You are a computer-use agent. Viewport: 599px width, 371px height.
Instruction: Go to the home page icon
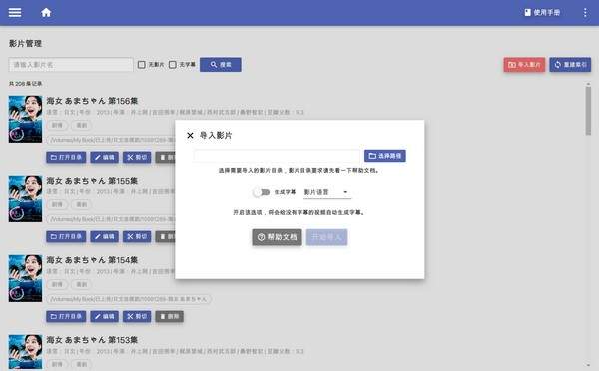(46, 13)
